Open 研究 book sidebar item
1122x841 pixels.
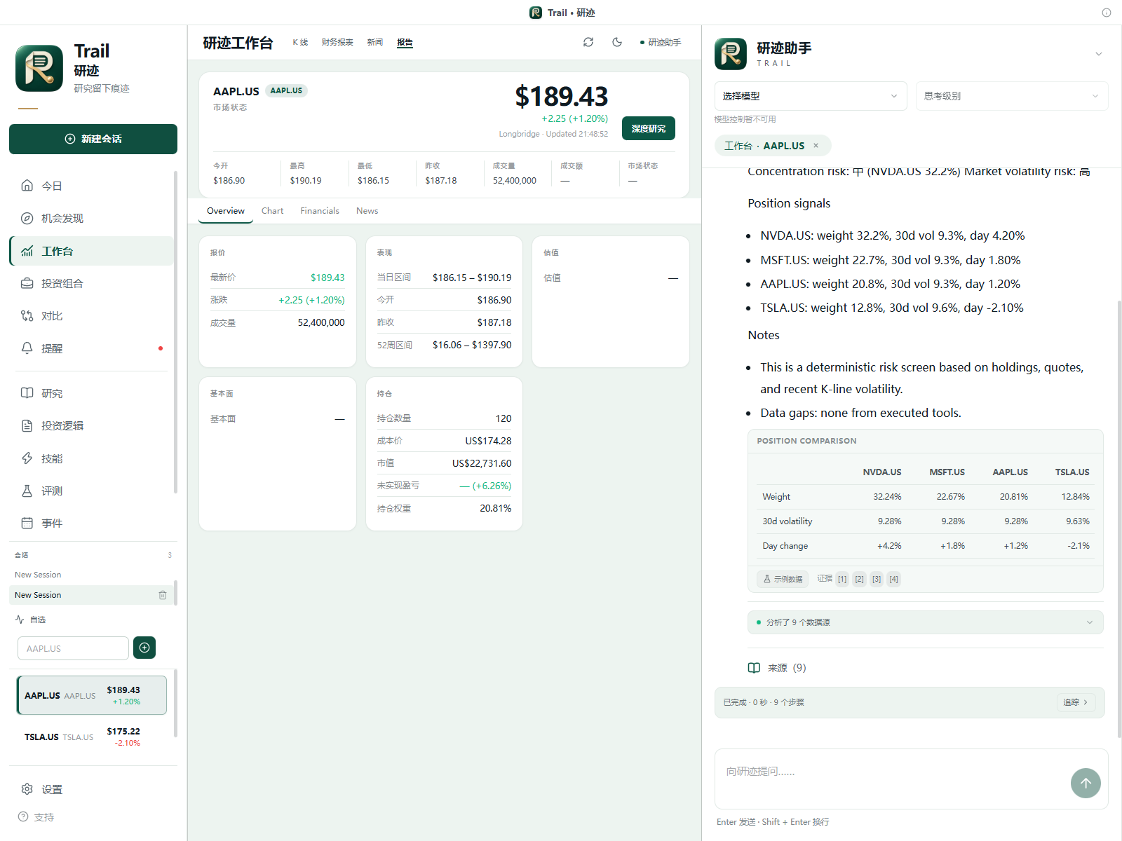click(92, 393)
